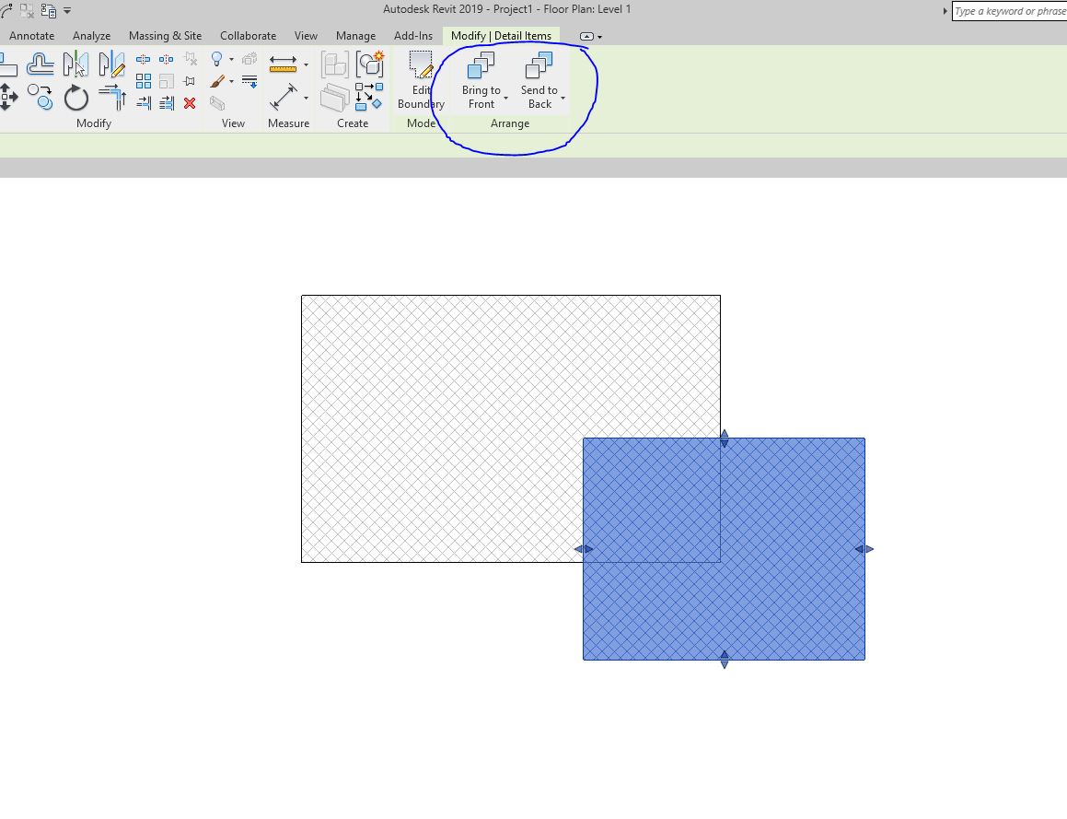1067x819 pixels.
Task: Activate the Rotate tool
Action: point(76,98)
